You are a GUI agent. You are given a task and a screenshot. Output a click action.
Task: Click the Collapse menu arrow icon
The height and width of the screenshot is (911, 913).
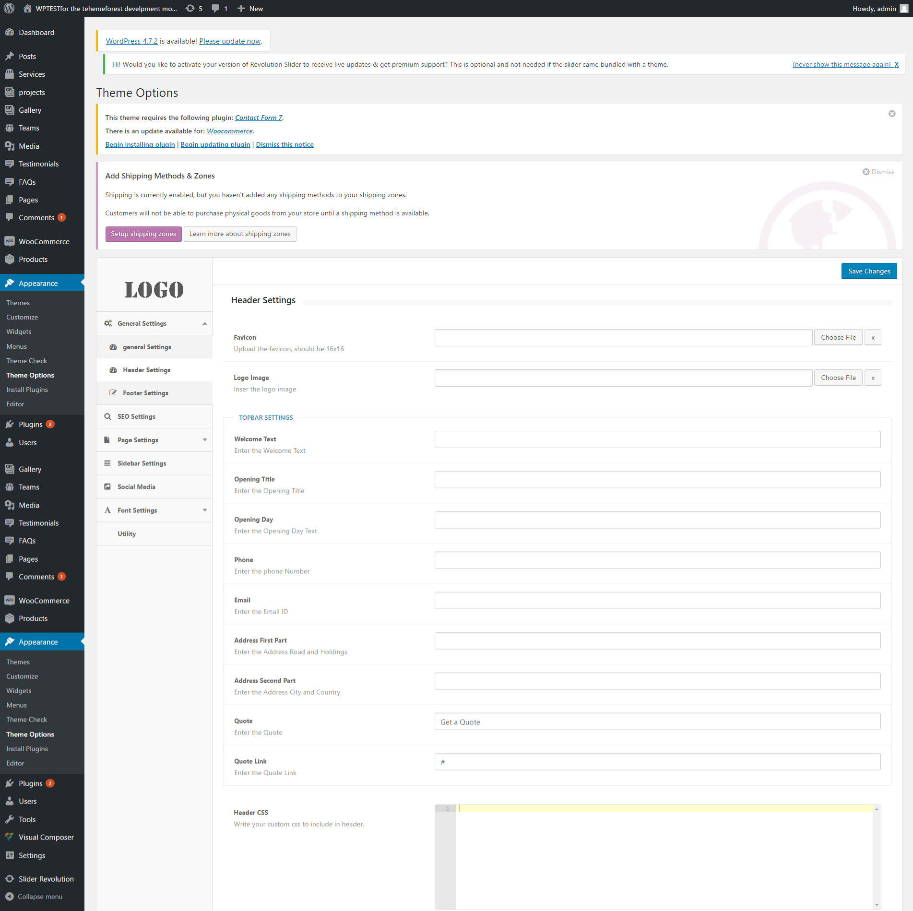click(x=10, y=896)
